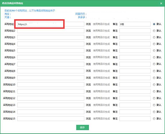The width and height of the screenshot is (165, 134).
Task: Click 使用商品ID生成 for 采购地址7
Action: point(101,64)
